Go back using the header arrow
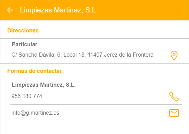This screenshot has width=189, height=134. [10, 10]
